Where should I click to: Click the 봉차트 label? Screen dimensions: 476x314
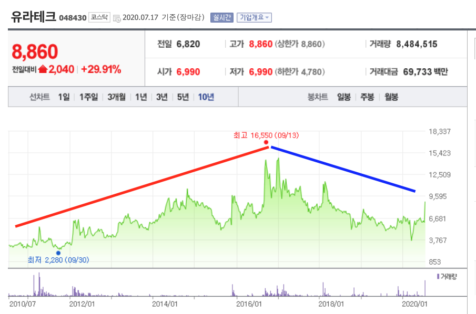(318, 97)
